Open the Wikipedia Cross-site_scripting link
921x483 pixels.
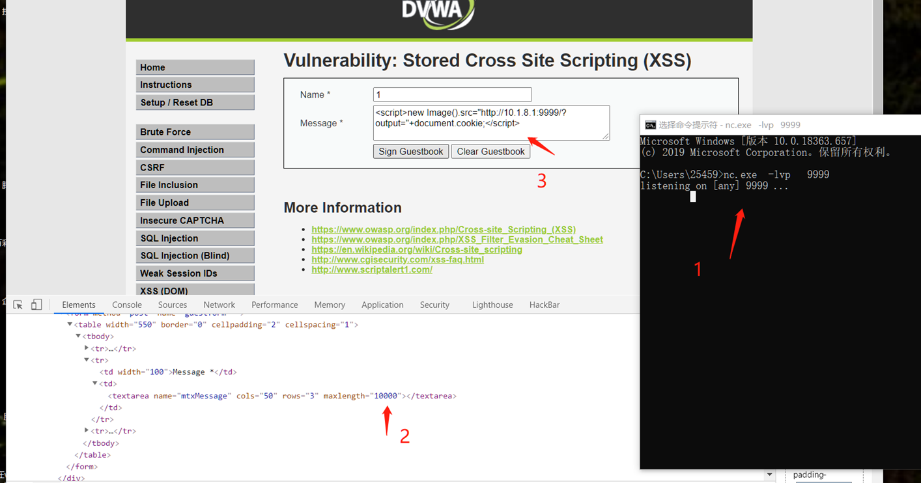(417, 249)
